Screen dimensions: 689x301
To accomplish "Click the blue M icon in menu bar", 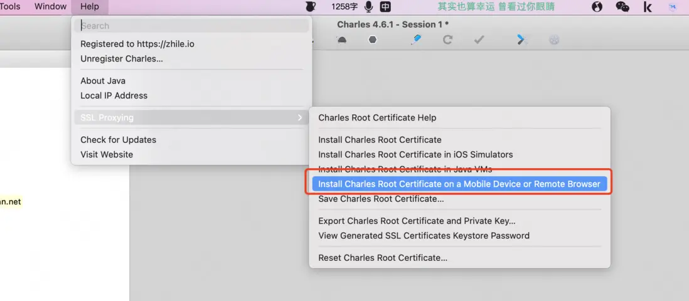I will [x=673, y=7].
